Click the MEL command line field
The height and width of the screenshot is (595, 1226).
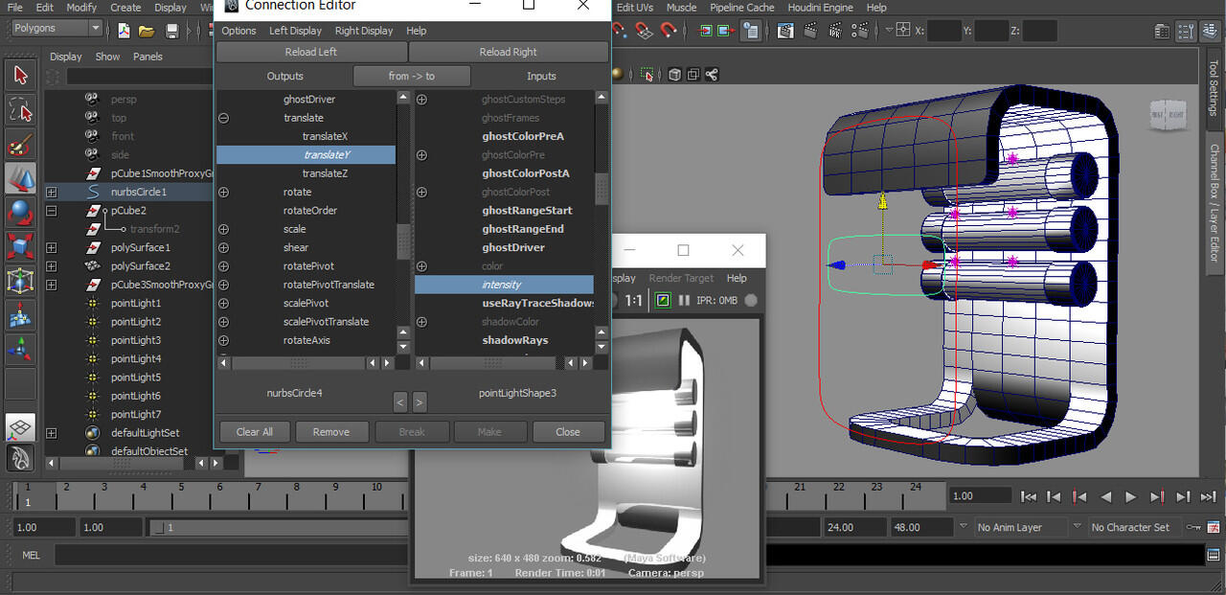(x=231, y=556)
